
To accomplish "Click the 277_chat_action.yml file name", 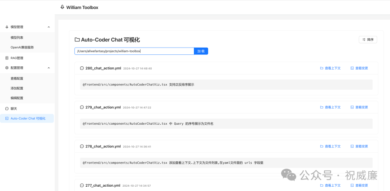I will click(x=103, y=185).
